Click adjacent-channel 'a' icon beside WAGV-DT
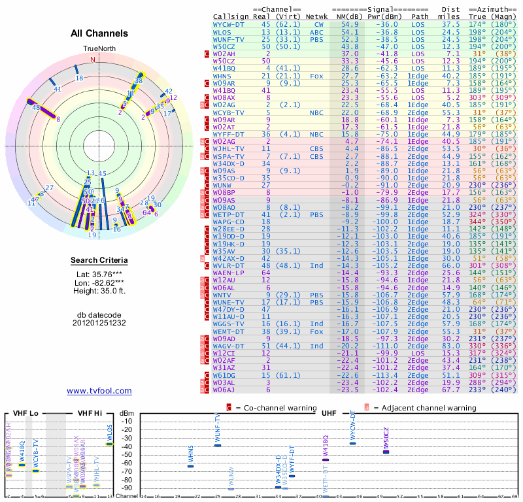The image size is (523, 502). 202,346
